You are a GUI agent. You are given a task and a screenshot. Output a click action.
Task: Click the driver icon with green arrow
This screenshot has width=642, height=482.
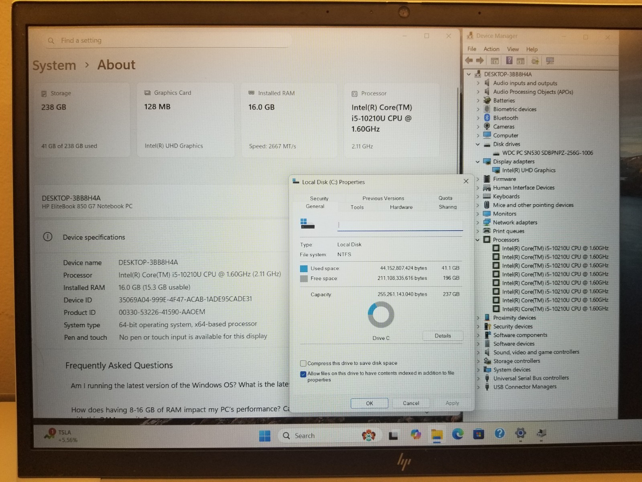point(535,61)
